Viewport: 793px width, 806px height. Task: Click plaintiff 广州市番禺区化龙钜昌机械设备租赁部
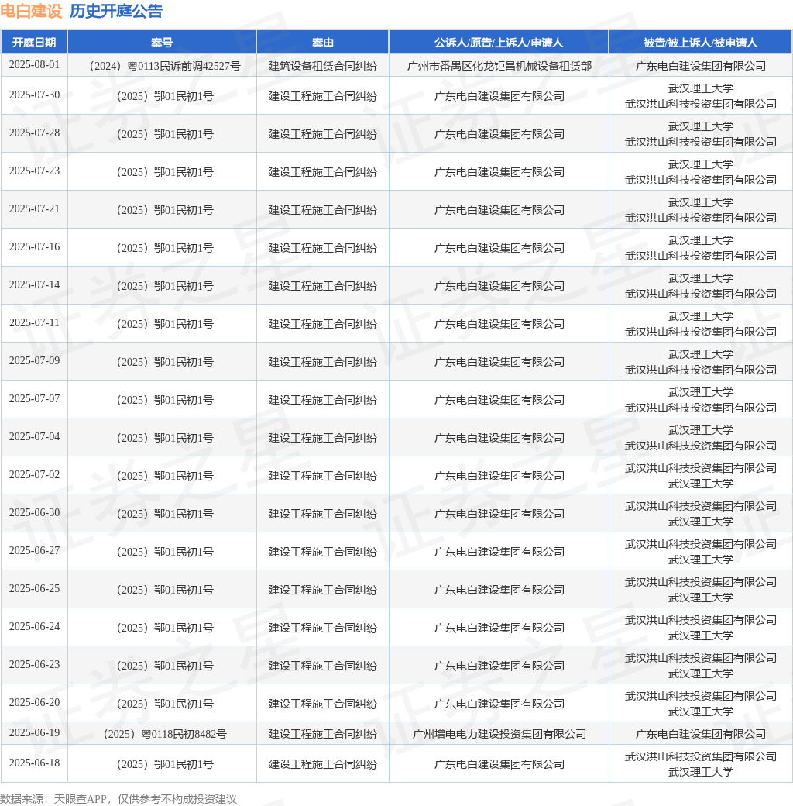pyautogui.click(x=499, y=66)
